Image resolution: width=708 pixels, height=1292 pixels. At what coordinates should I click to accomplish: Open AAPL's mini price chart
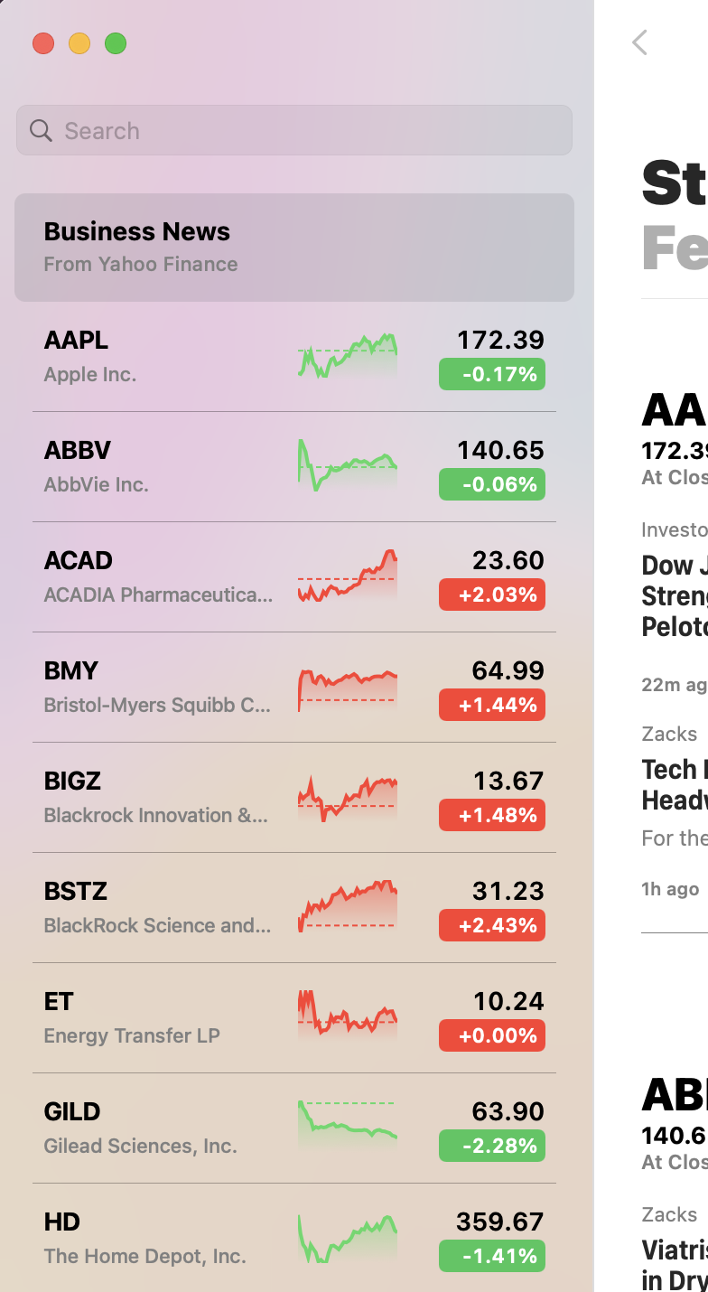(x=348, y=354)
